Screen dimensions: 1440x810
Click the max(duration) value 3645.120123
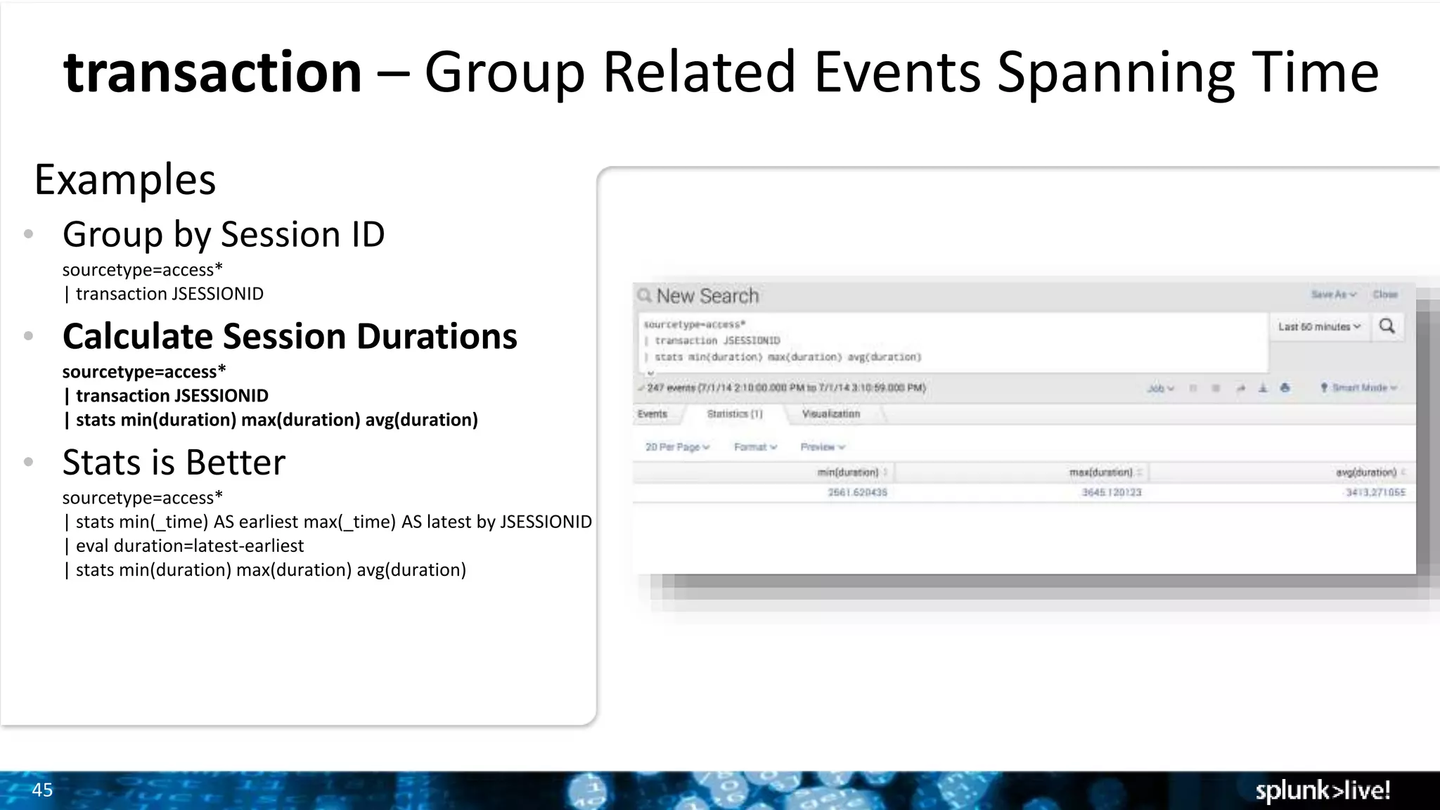click(1112, 493)
